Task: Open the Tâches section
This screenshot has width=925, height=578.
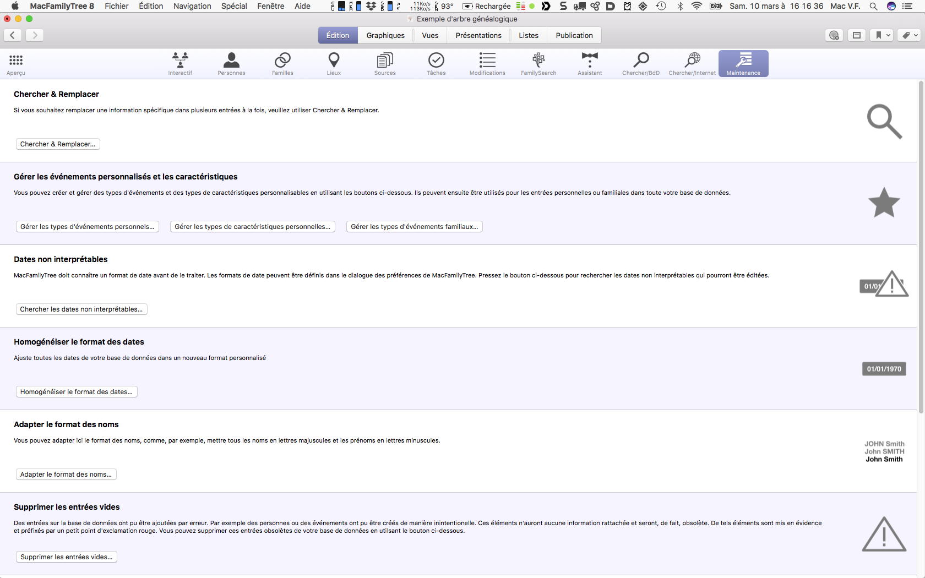Action: coord(436,64)
